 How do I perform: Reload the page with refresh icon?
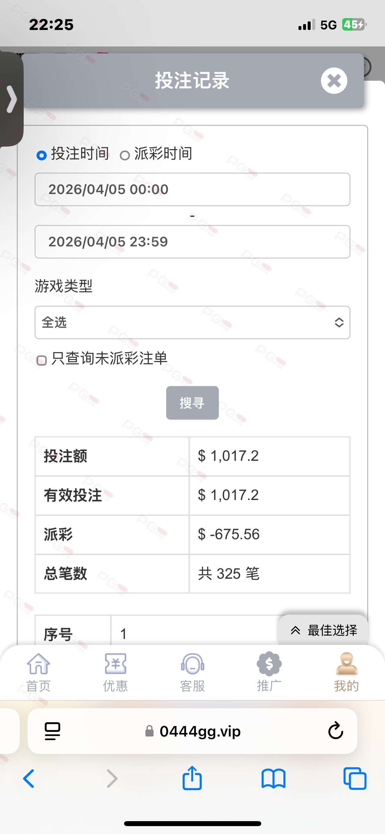point(336,731)
